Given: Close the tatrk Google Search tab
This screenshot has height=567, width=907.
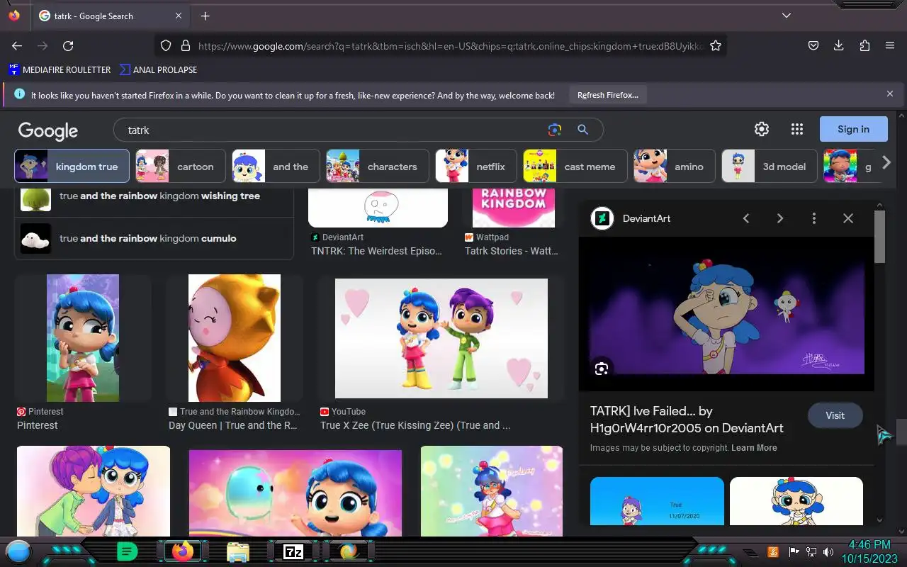Looking at the screenshot, I should click(179, 16).
